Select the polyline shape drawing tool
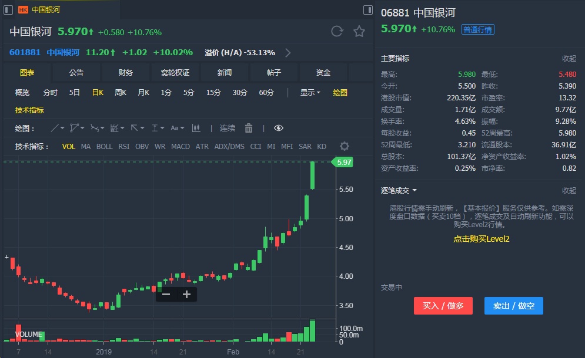The width and height of the screenshot is (585, 358). (x=74, y=128)
